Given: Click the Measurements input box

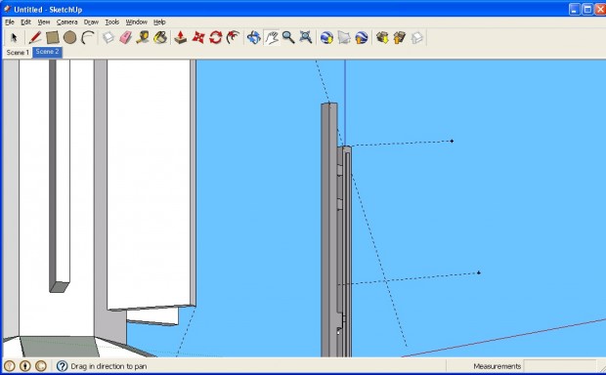Looking at the screenshot, I should tap(560, 366).
